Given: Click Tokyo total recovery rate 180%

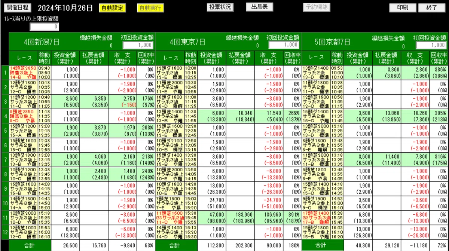Looking at the screenshot, I should pyautogui.click(x=292, y=245).
